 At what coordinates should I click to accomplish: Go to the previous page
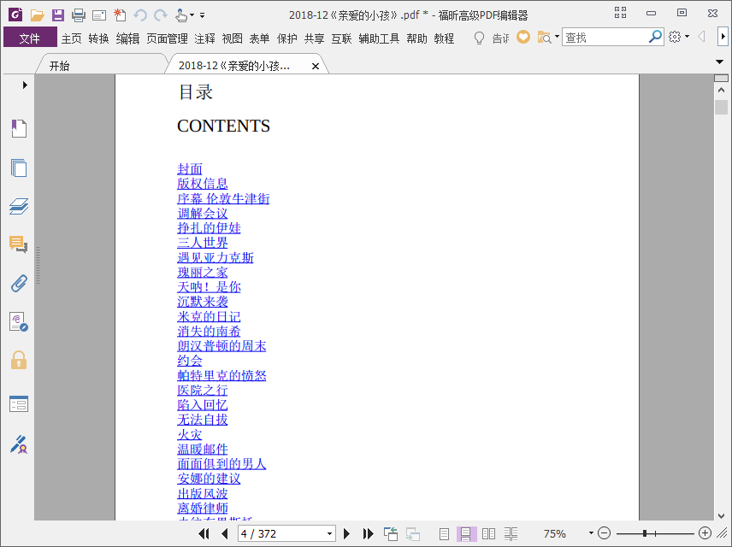pos(225,533)
